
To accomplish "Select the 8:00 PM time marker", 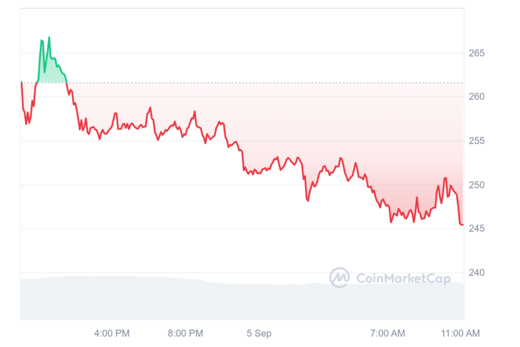I will 185,333.
